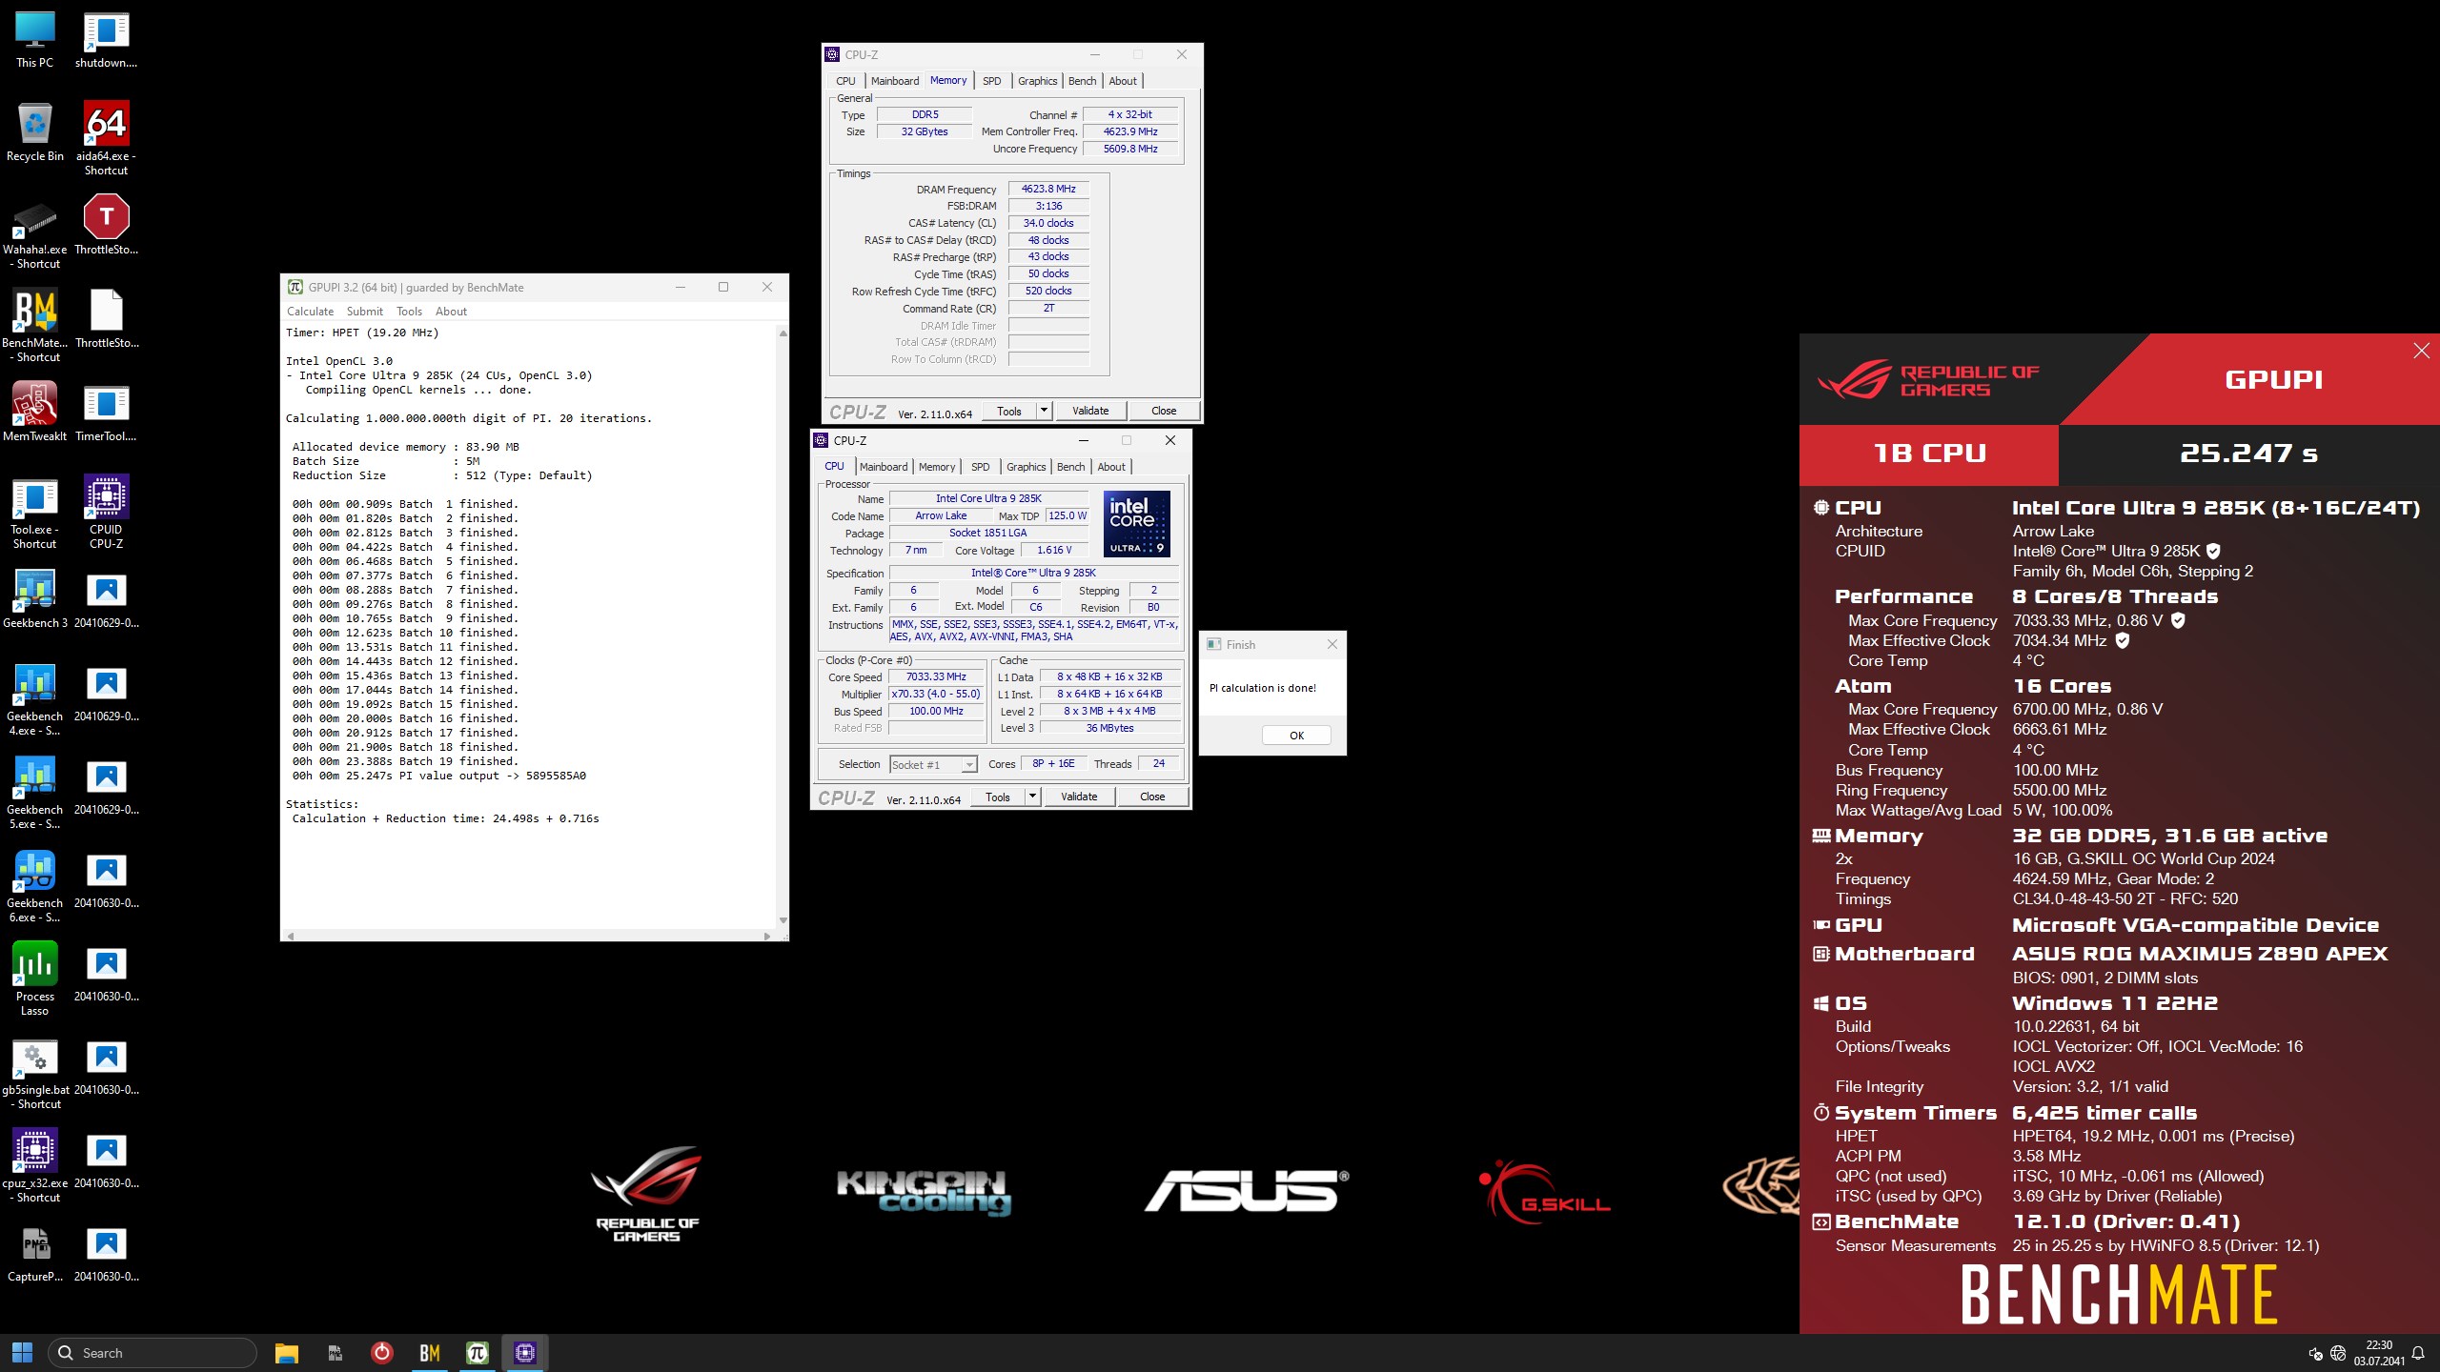
Task: Launch Geekbench 6.exe shortcut
Action: pyautogui.click(x=35, y=885)
